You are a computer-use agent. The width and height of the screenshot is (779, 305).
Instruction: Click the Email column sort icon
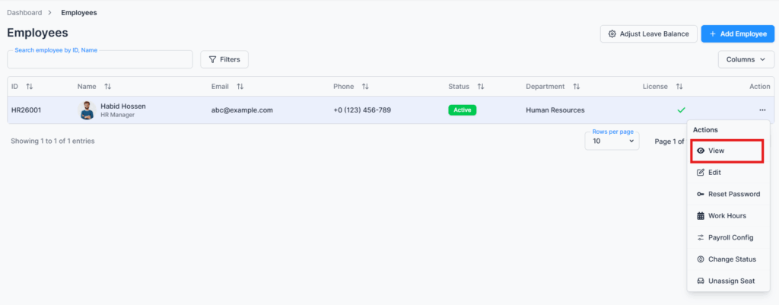click(x=240, y=87)
